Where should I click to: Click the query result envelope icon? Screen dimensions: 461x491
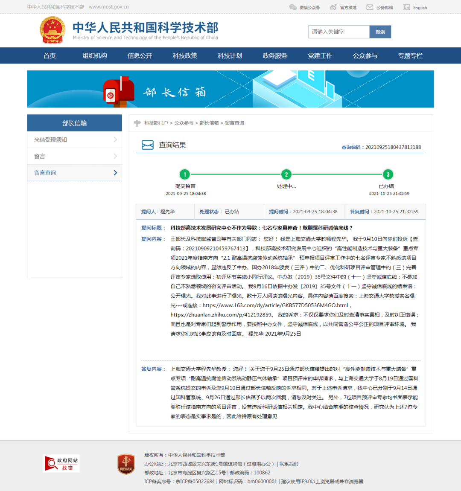point(148,145)
